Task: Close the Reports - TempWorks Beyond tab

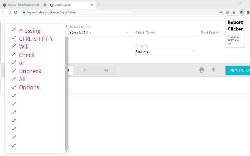Action: 45,5
